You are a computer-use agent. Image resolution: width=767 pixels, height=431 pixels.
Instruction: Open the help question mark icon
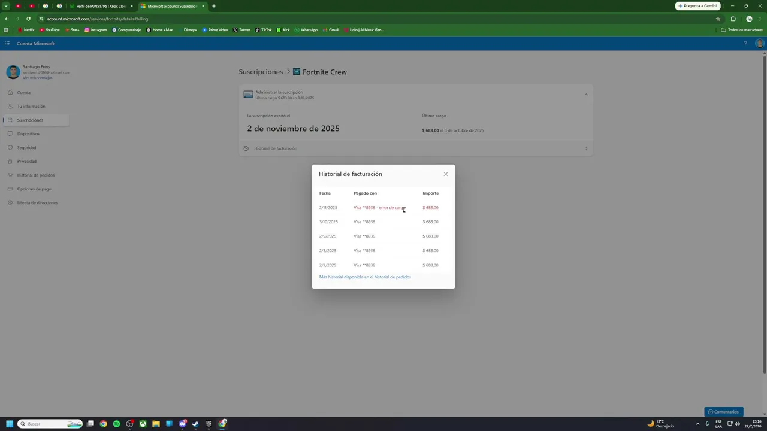pos(745,44)
